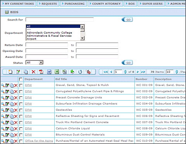Open the COUNTY ATTORNEY menu tab
Viewport: 186px width, 144px height.
pyautogui.click(x=105, y=4)
